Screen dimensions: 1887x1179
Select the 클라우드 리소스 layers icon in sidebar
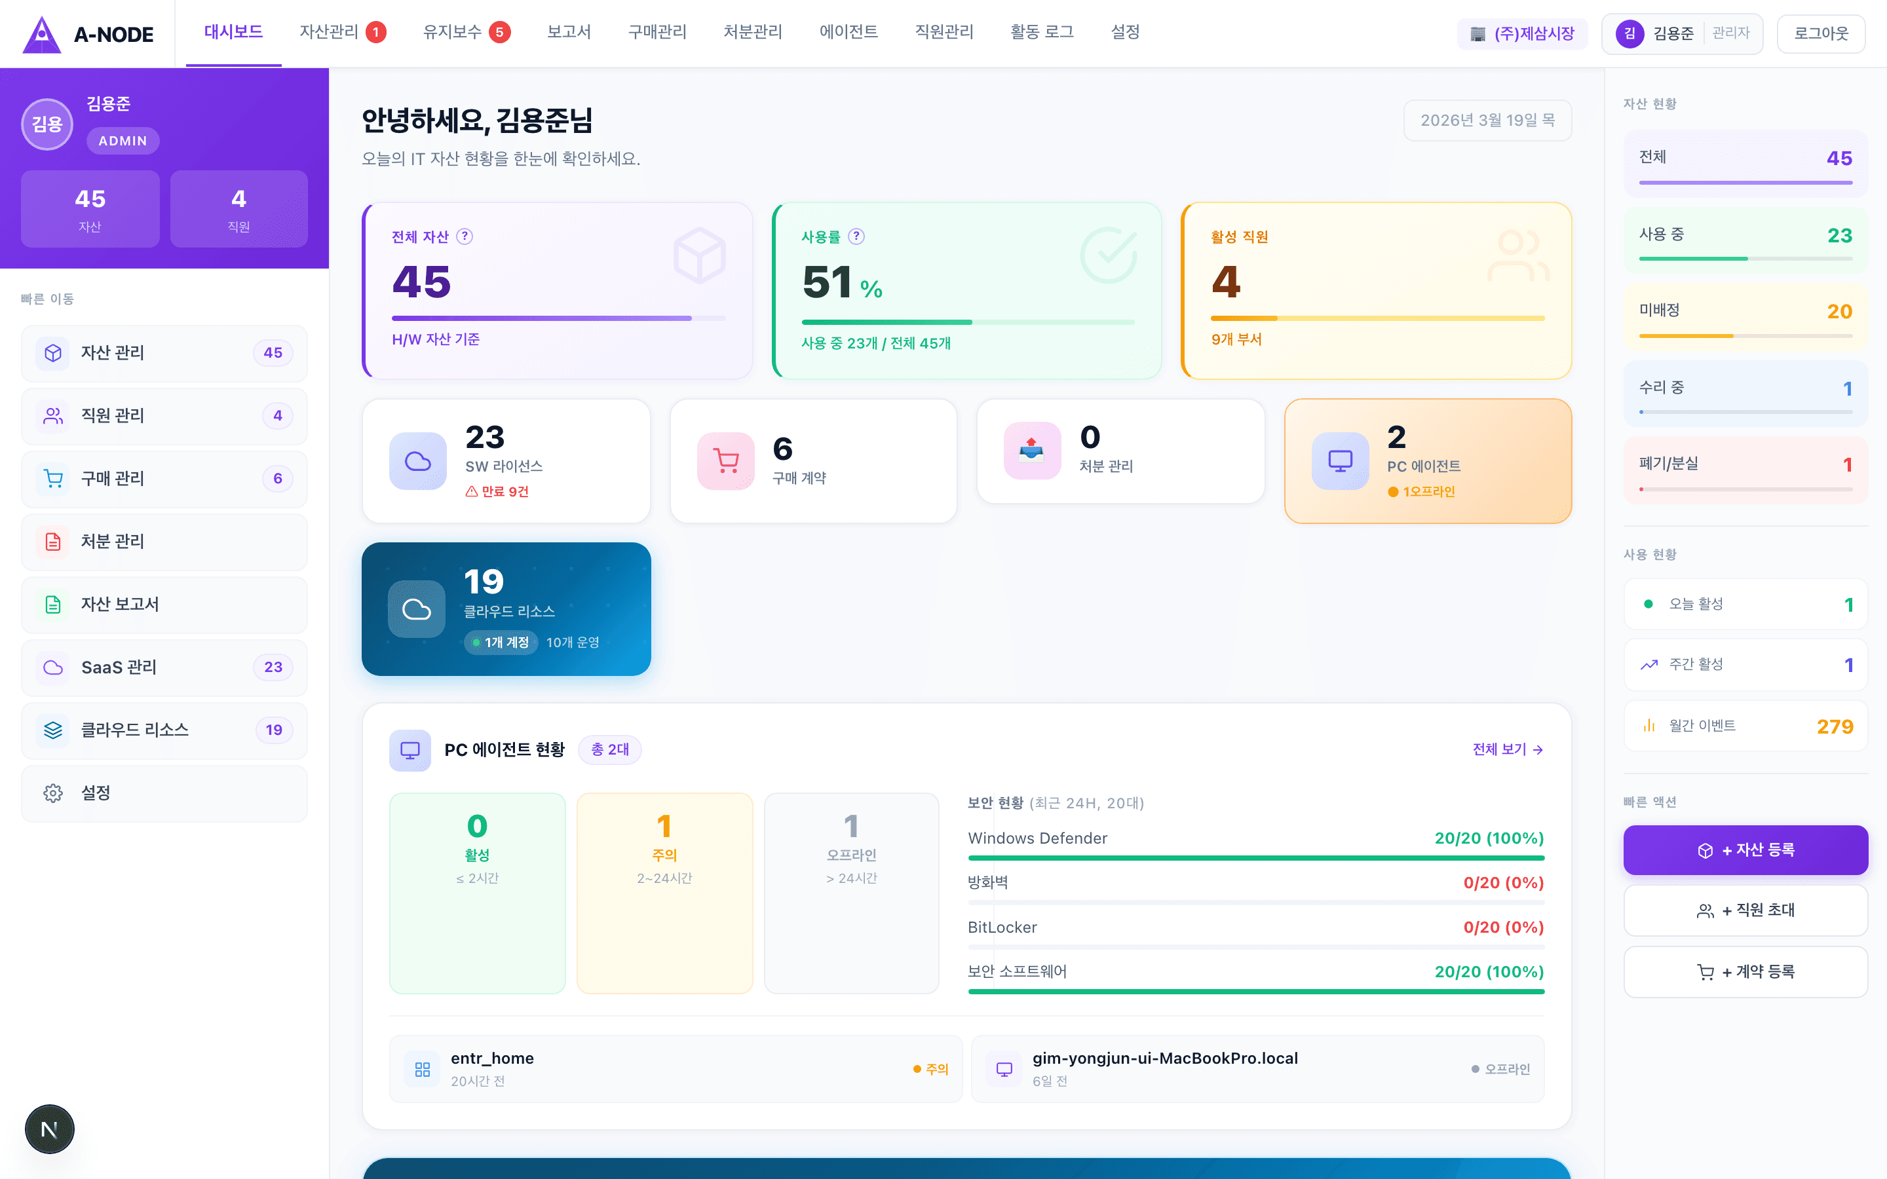coord(52,730)
